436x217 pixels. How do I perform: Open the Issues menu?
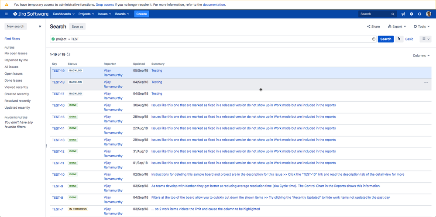click(x=105, y=14)
